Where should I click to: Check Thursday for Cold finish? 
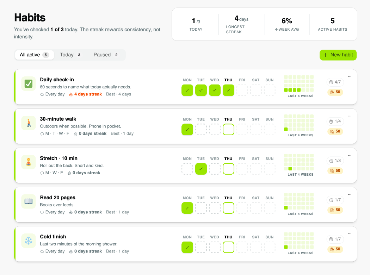tap(228, 248)
